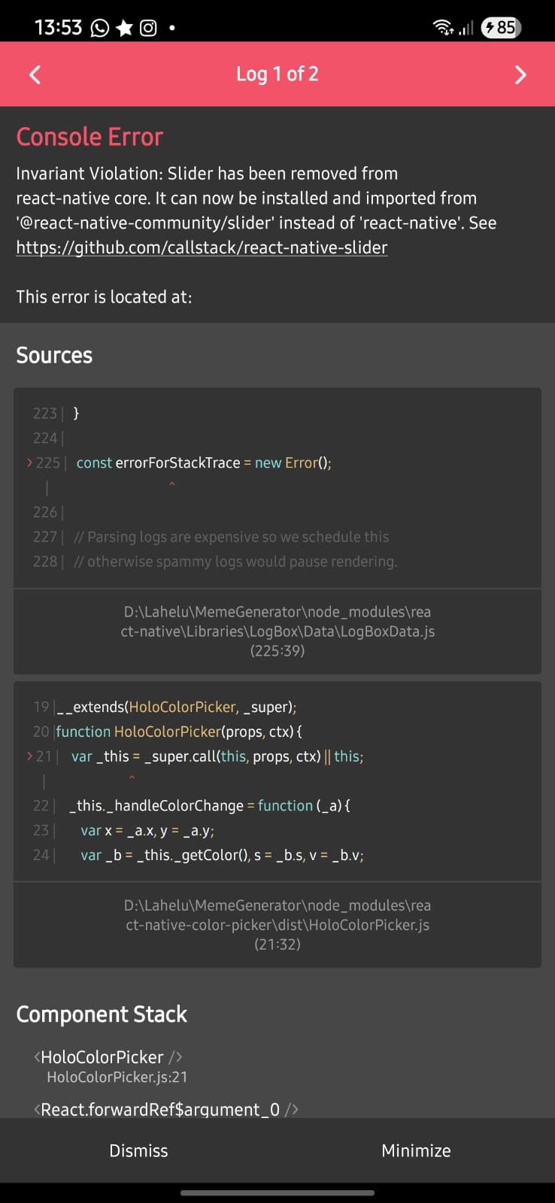Tap highlighted line 21 _super.call code

[x=217, y=756]
